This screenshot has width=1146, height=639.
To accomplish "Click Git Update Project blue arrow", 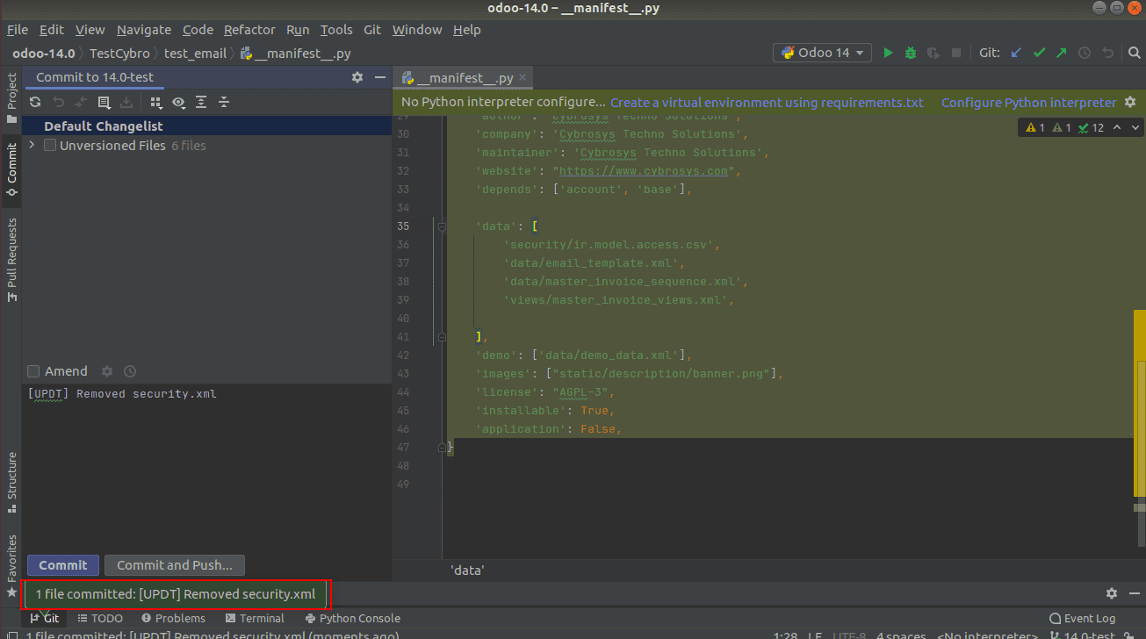I will point(1017,53).
